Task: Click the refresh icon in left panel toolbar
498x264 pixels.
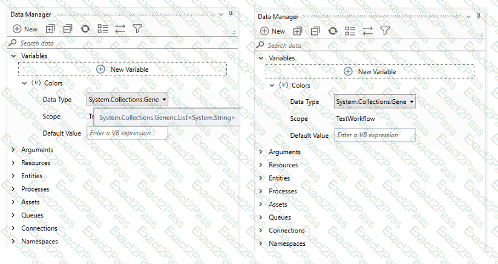Action: (85, 28)
